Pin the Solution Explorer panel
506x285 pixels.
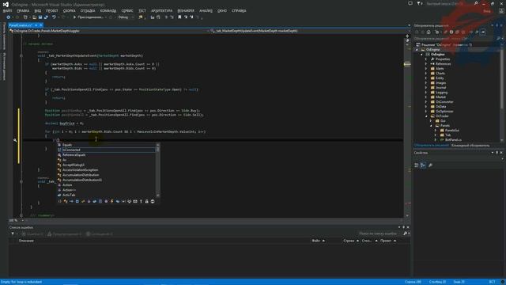pos(497,25)
